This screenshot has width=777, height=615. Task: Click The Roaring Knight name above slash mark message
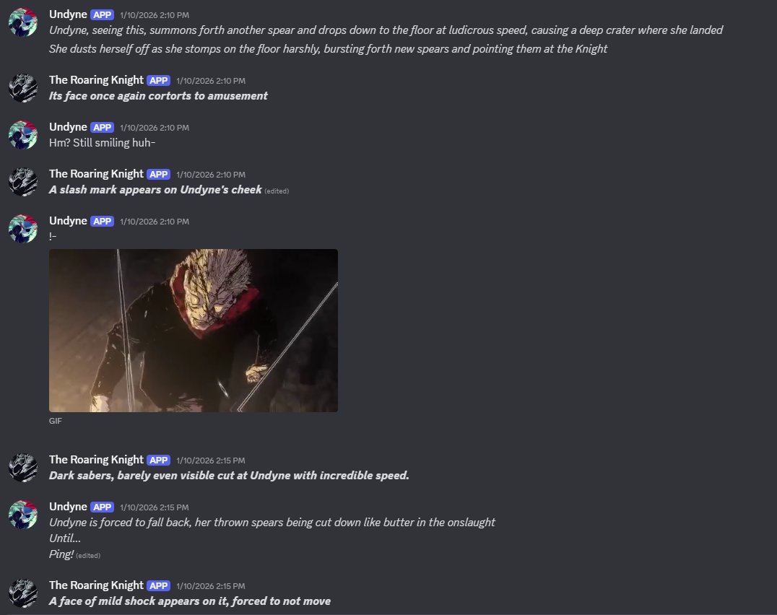click(96, 174)
